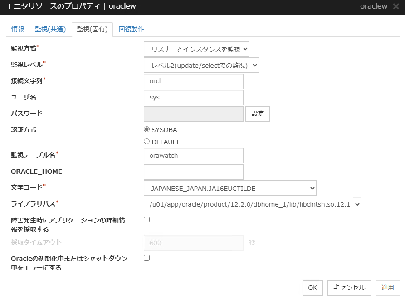Image resolution: width=405 pixels, height=298 pixels.
Task: Select the SYSDBA authentication radio button
Action: [x=146, y=129]
